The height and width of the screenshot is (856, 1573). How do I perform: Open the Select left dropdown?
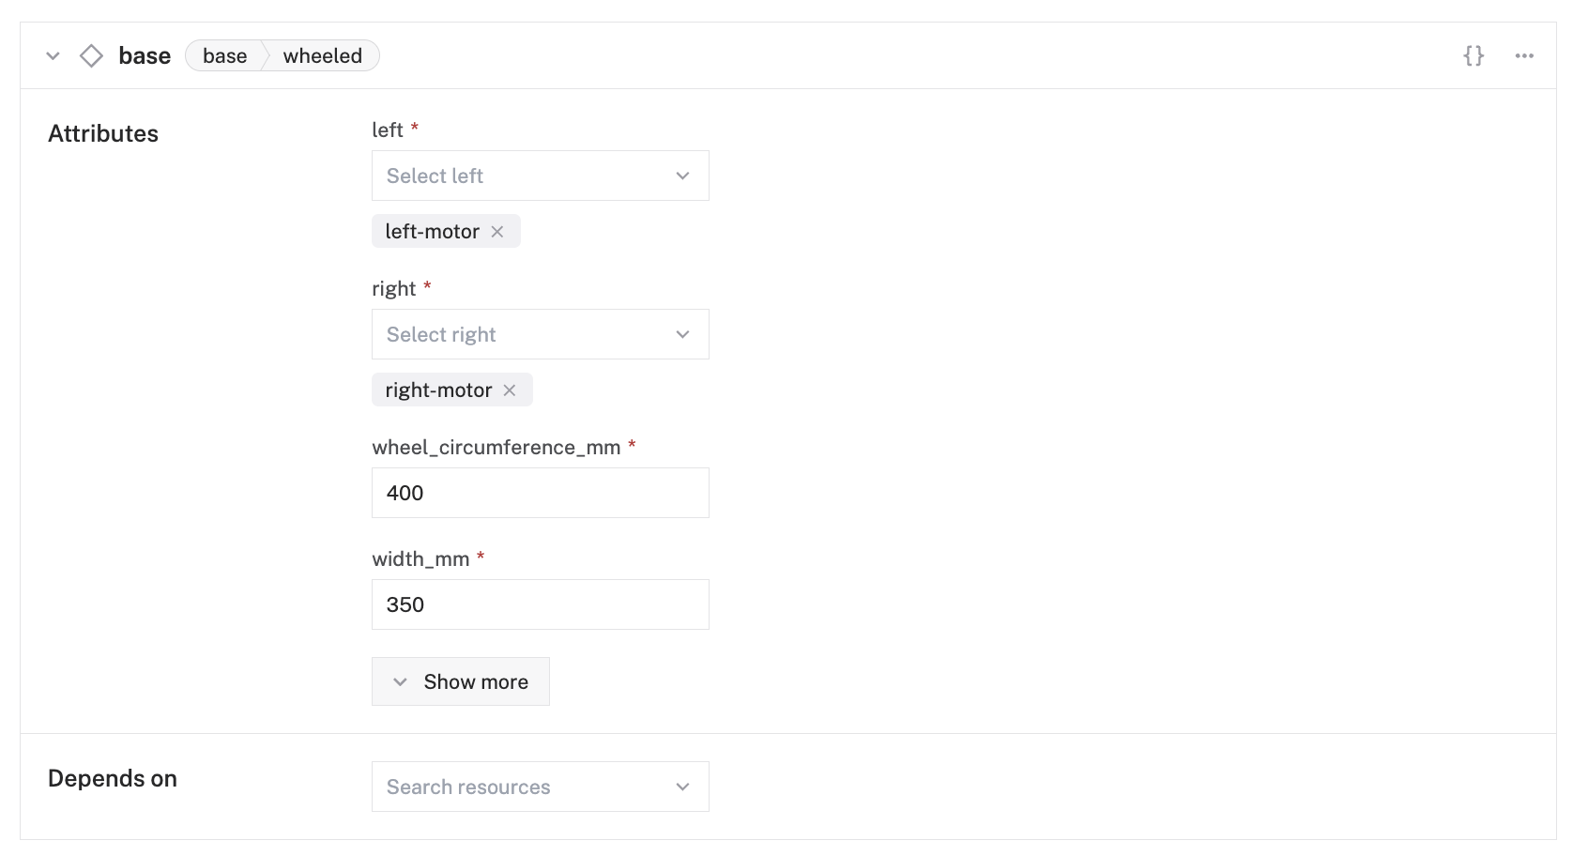(x=526, y=176)
